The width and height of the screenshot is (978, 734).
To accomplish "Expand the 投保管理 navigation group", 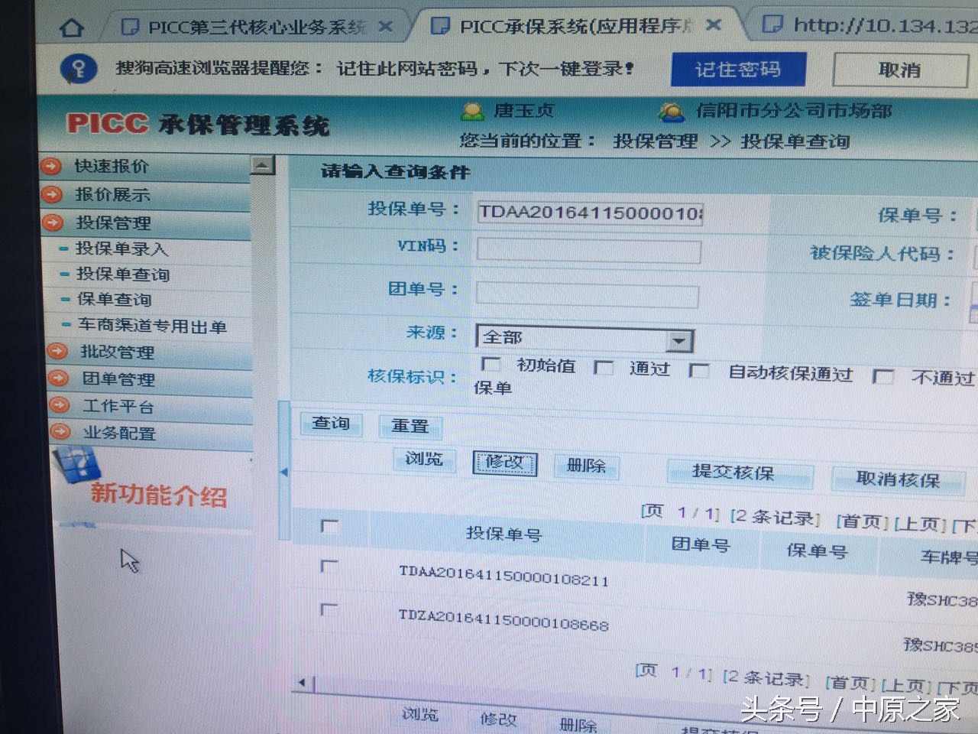I will coord(50,223).
